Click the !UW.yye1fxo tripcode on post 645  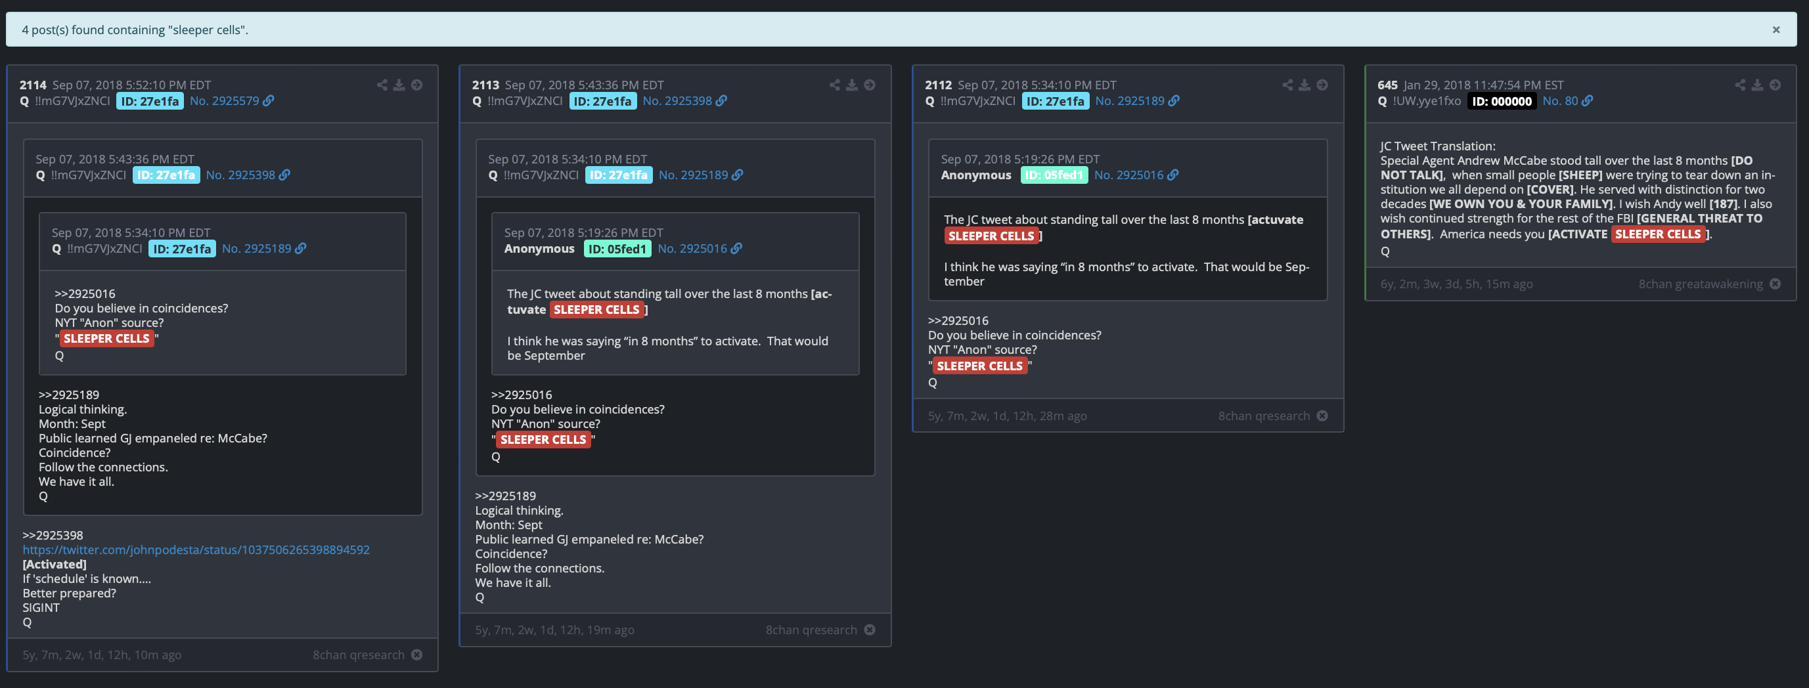click(x=1427, y=101)
